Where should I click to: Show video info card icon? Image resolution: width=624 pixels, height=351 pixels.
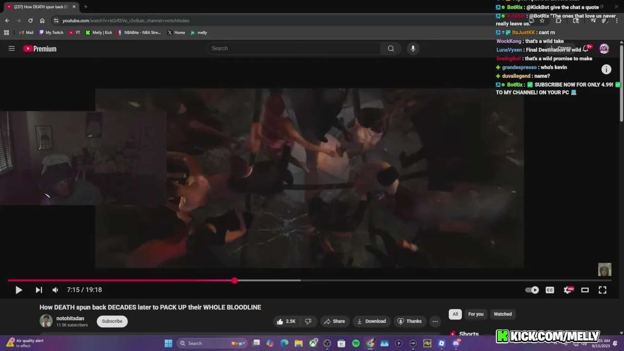coord(606,69)
